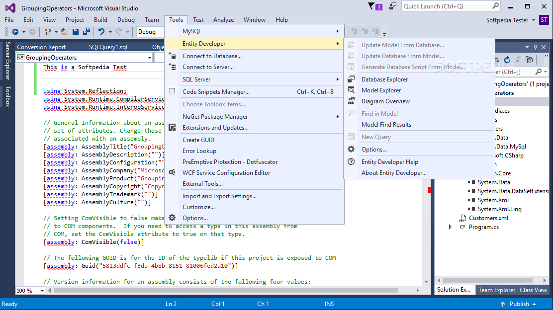Switch to the SQLQuery1.sql tab
Image resolution: width=553 pixels, height=310 pixels.
click(x=108, y=47)
